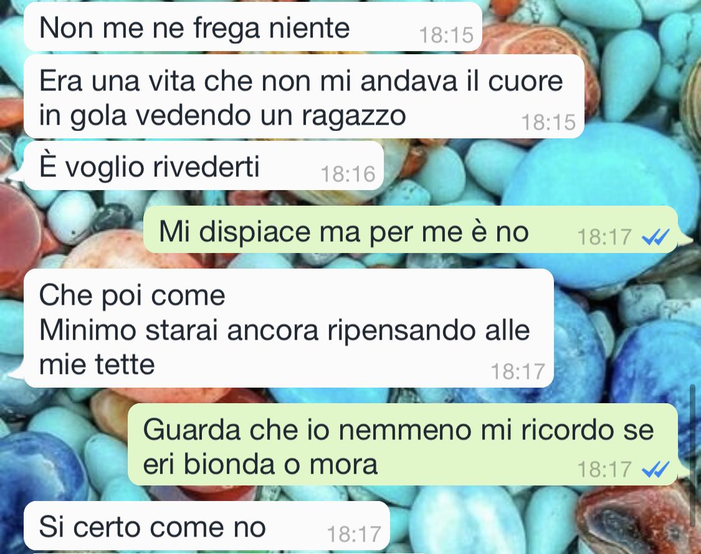Select message beginning 'Che poi come'
Viewport: 701px width, 554px height.
tap(289, 328)
